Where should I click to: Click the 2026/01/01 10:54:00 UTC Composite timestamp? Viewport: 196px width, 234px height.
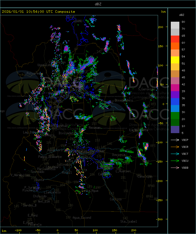(x=39, y=12)
